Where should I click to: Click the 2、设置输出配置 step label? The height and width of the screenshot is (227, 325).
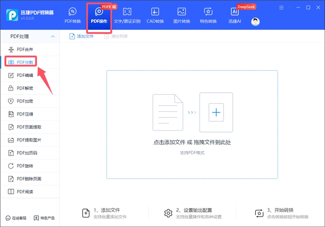194,210
